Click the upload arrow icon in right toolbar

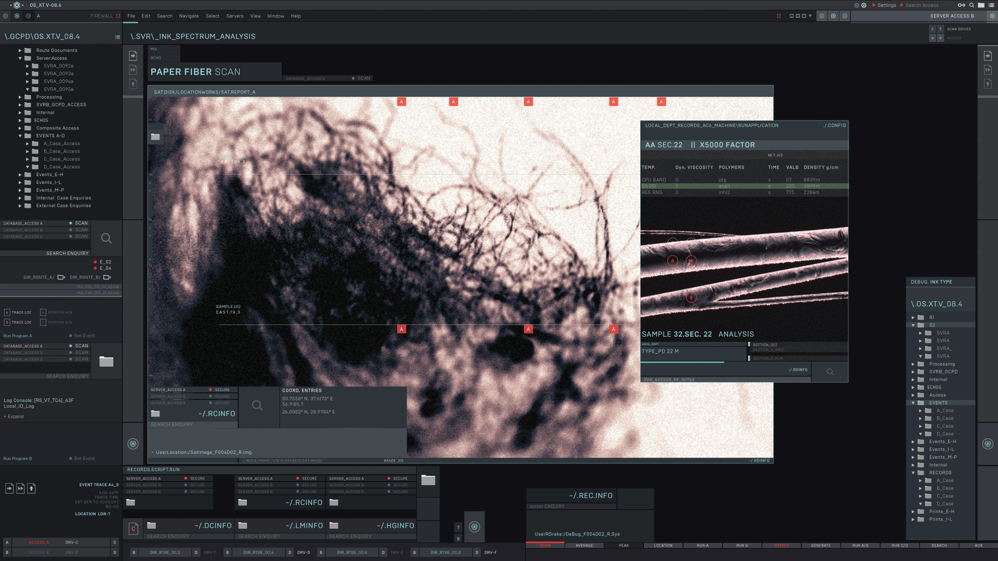[x=988, y=84]
